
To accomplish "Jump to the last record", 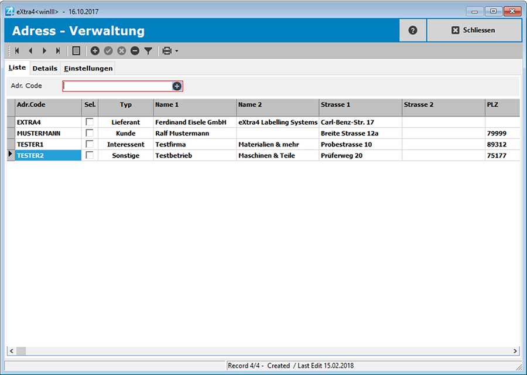I will pos(58,50).
